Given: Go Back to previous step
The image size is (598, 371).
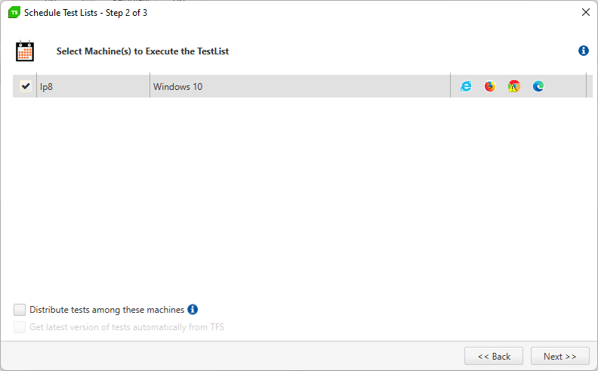Looking at the screenshot, I should [494, 356].
